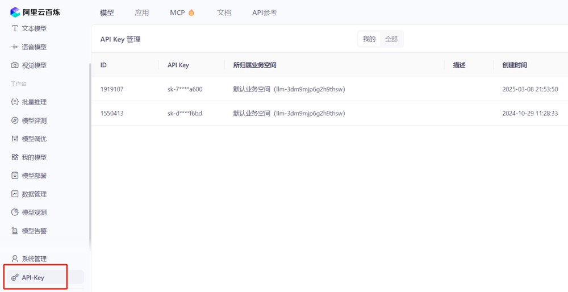This screenshot has height=292, width=568.
Task: Click the ID column header
Action: coord(103,65)
